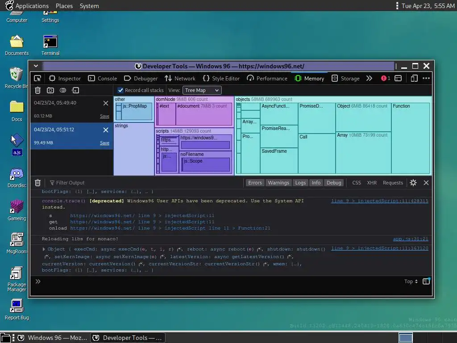Toggle the console editor sidebar icon
Image resolution: width=457 pixels, height=343 pixels.
coord(426,281)
